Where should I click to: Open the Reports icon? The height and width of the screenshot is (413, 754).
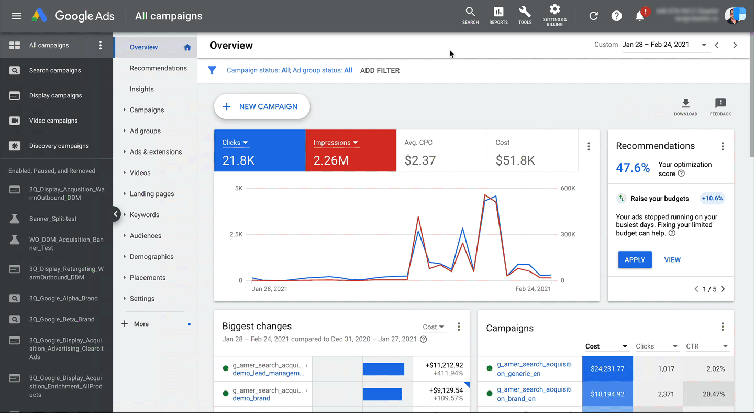tap(498, 16)
